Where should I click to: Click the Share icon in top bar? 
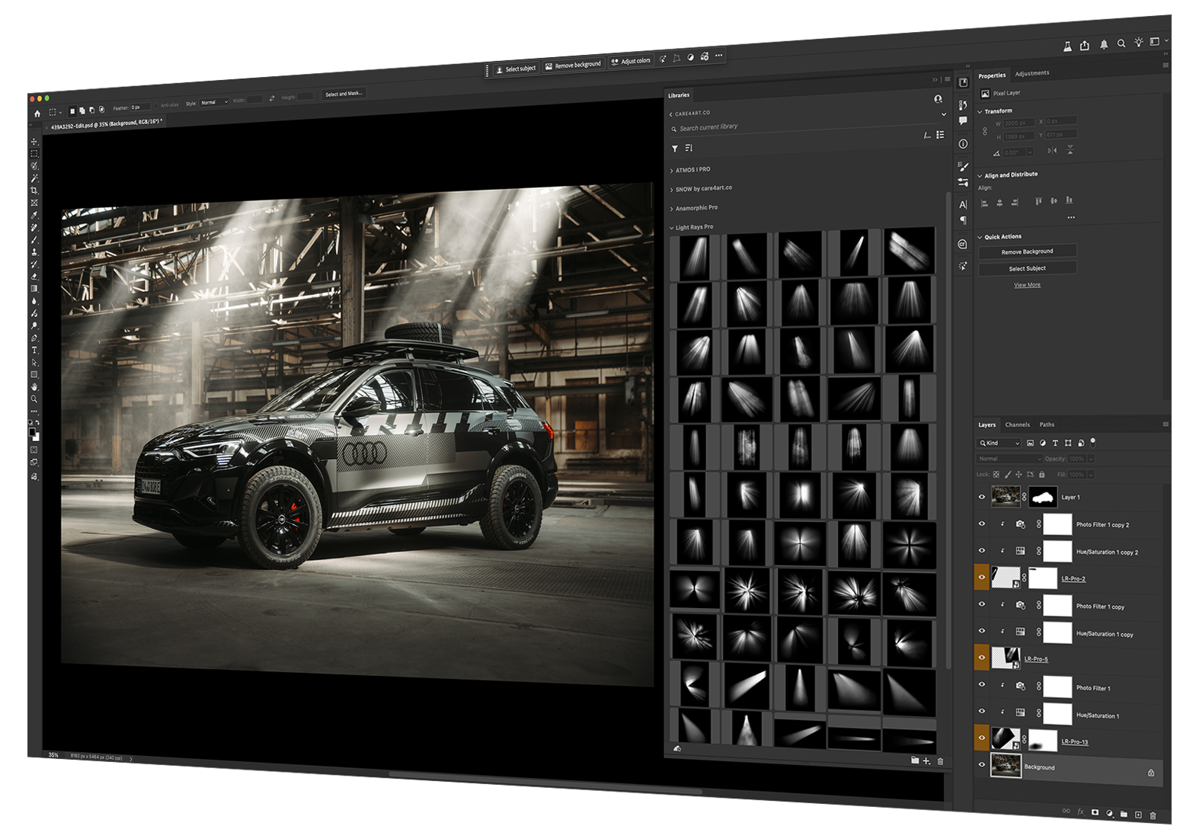1085,46
